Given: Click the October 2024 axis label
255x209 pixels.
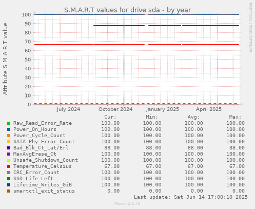Looking at the screenshot, I should pos(115,109).
